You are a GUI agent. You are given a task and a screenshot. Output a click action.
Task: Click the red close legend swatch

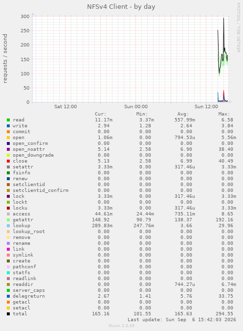point(8,161)
